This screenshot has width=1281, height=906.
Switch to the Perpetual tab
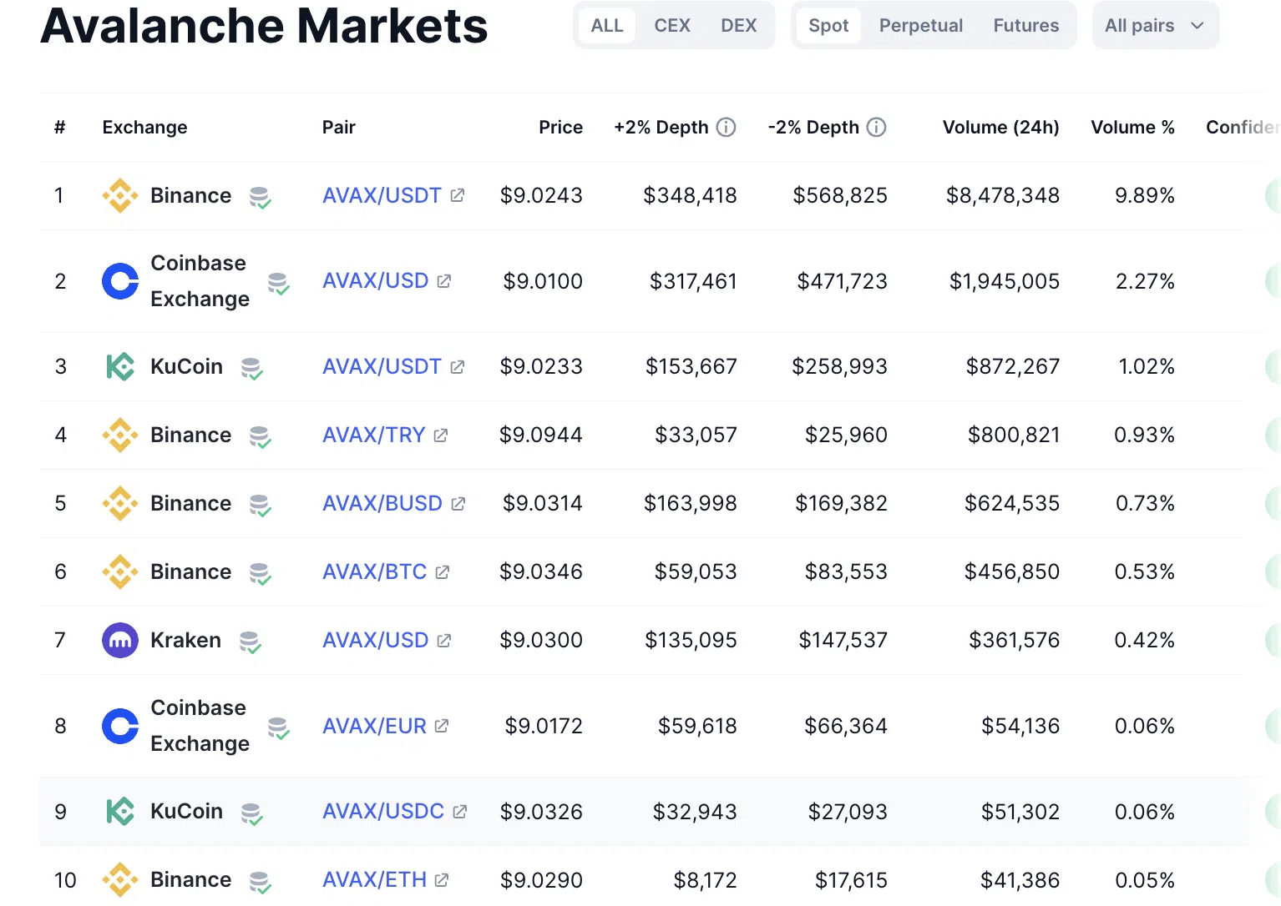point(921,26)
